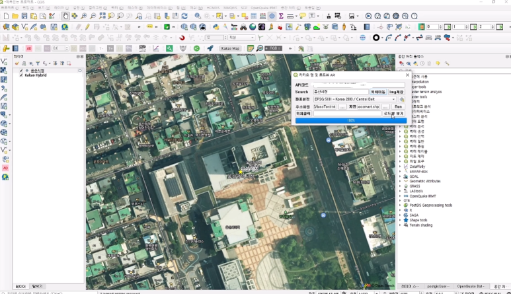Click the blue rocket plugin icon

[210, 48]
